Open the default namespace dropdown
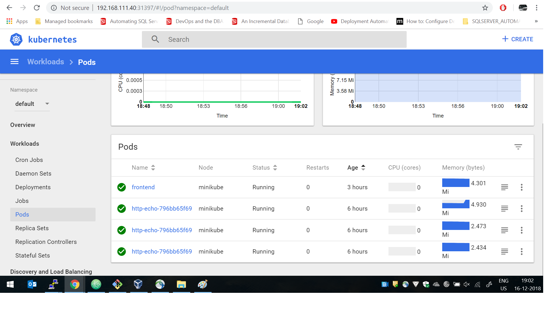The height and width of the screenshot is (321, 546). [32, 104]
